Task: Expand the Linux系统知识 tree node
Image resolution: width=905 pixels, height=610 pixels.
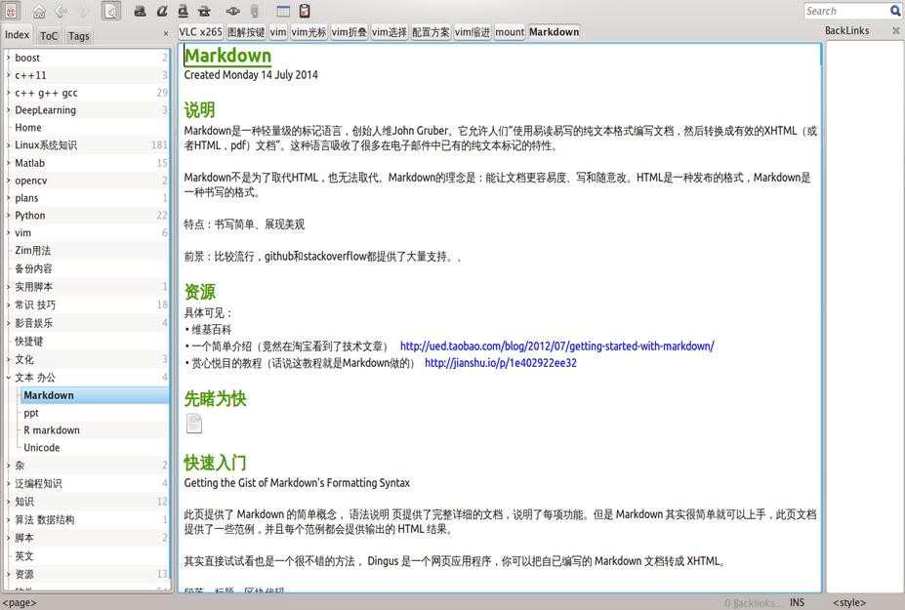Action: click(x=8, y=145)
